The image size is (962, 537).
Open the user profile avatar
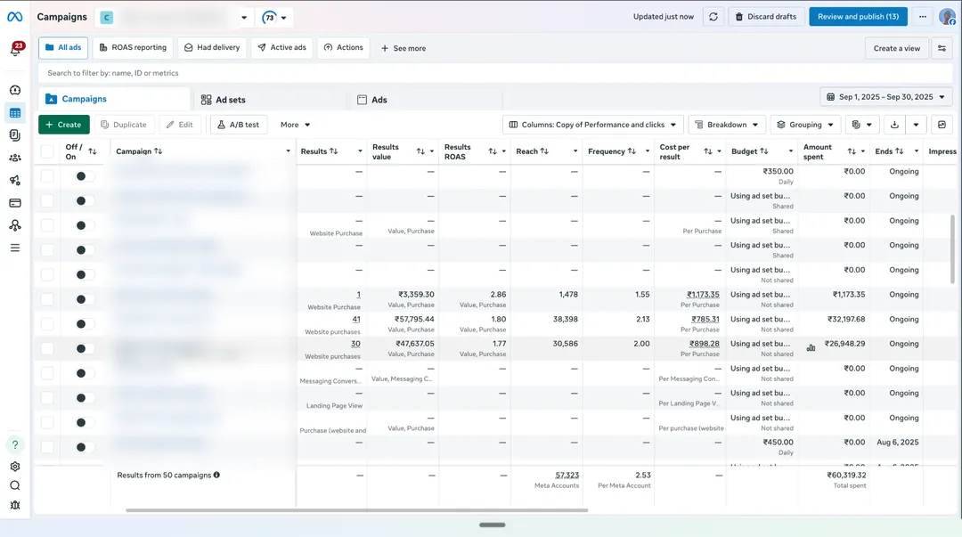coord(947,17)
